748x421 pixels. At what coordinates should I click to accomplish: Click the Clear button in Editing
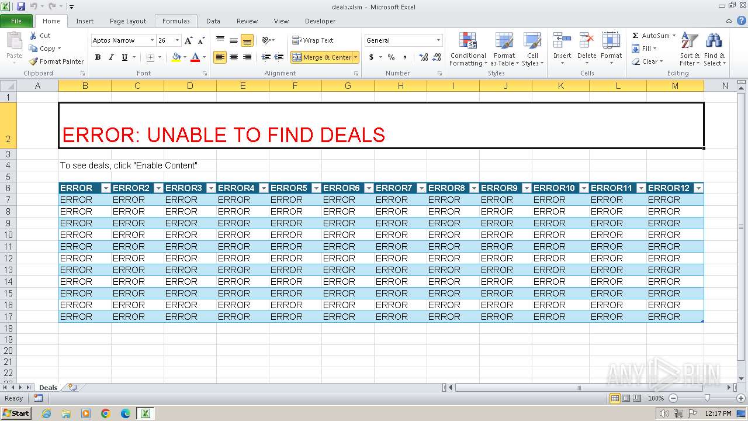(x=647, y=61)
